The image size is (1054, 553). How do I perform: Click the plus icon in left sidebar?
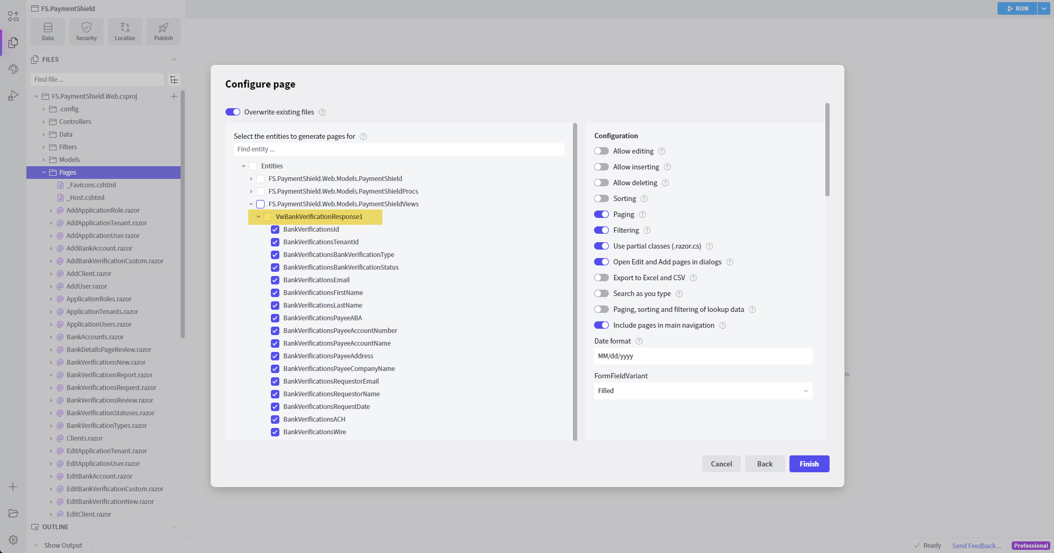(x=13, y=487)
